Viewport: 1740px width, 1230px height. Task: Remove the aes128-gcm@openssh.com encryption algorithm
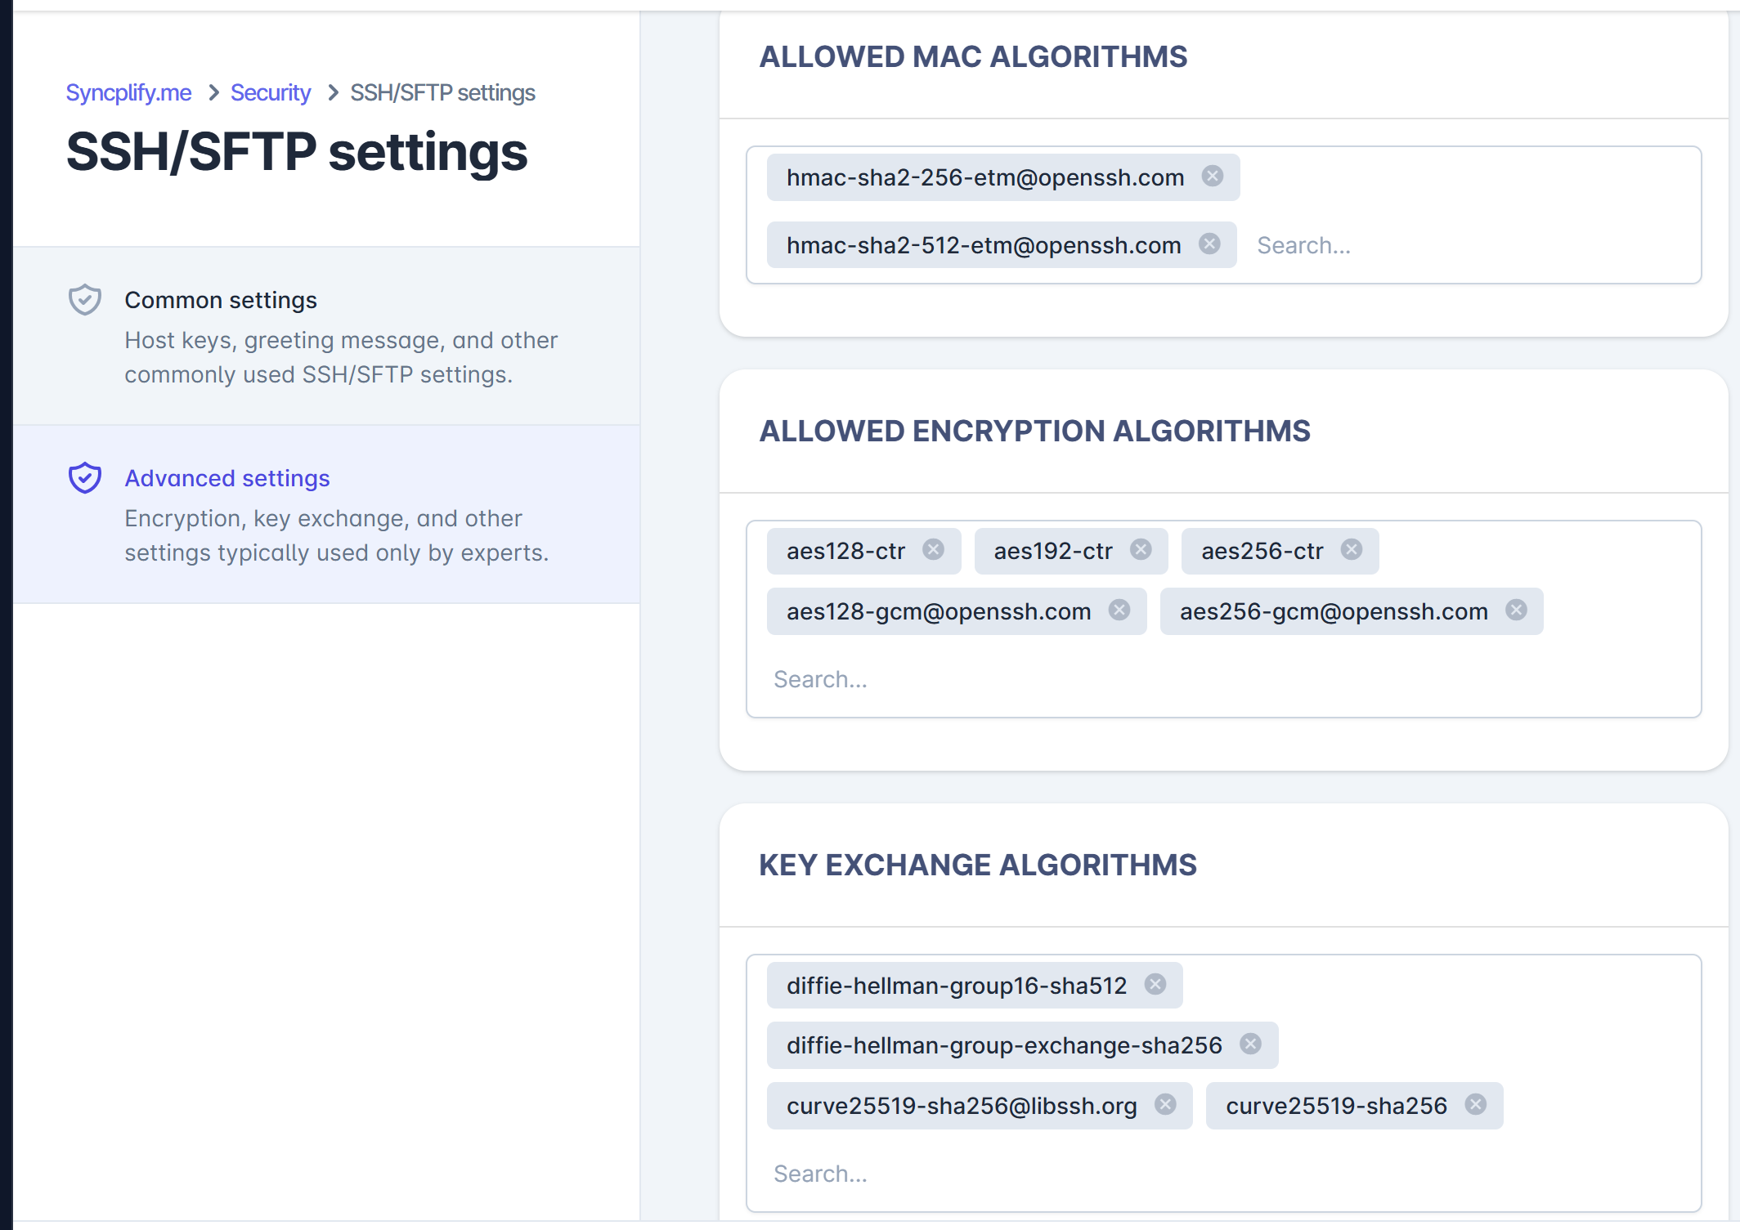point(1120,610)
